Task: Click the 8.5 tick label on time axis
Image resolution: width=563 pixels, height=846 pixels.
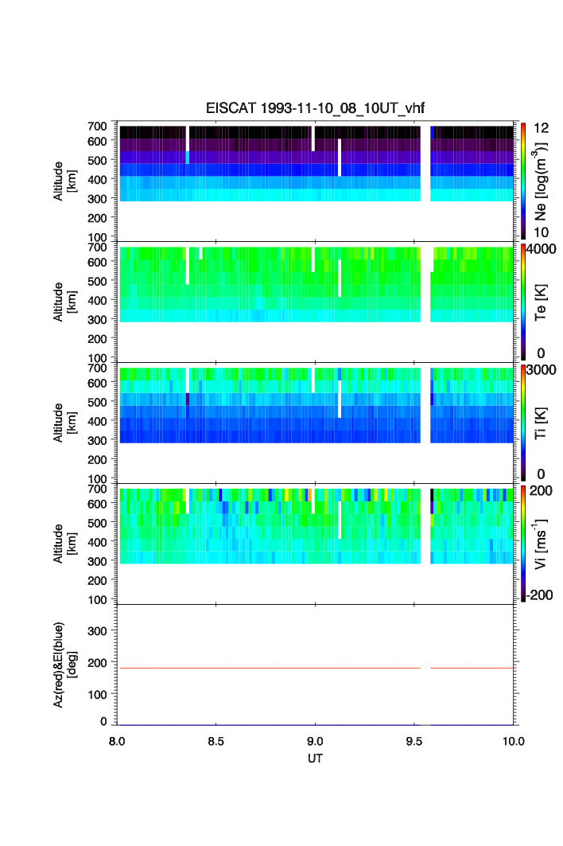Action: point(216,741)
